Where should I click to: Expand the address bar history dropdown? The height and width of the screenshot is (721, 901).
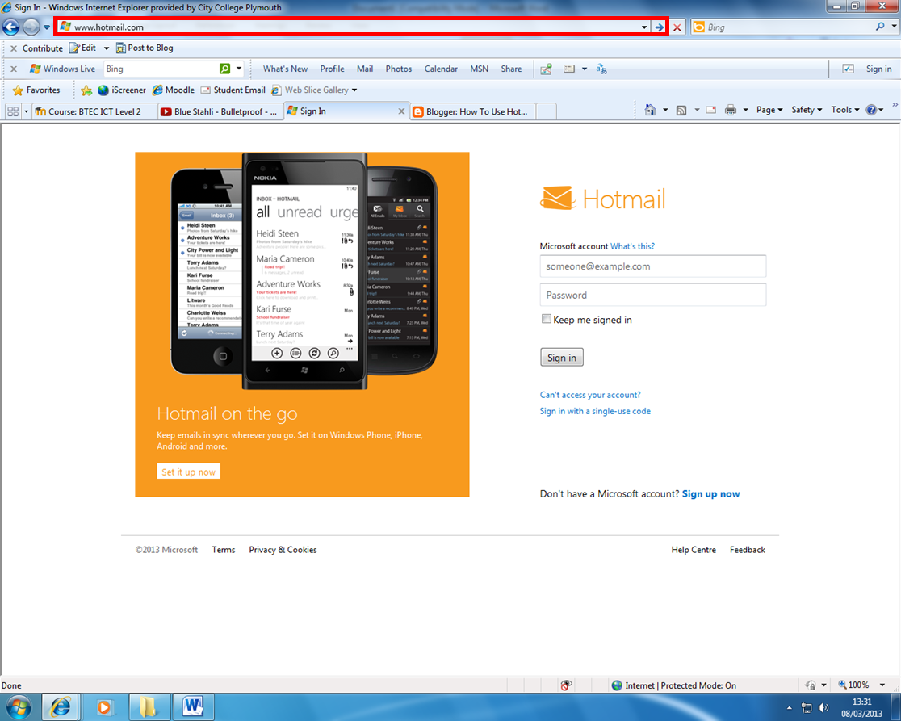(x=643, y=27)
